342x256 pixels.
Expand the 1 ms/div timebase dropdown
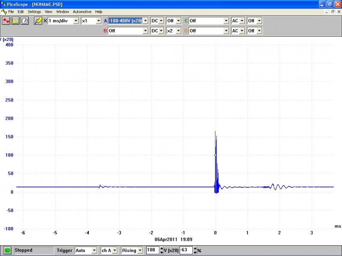76,20
